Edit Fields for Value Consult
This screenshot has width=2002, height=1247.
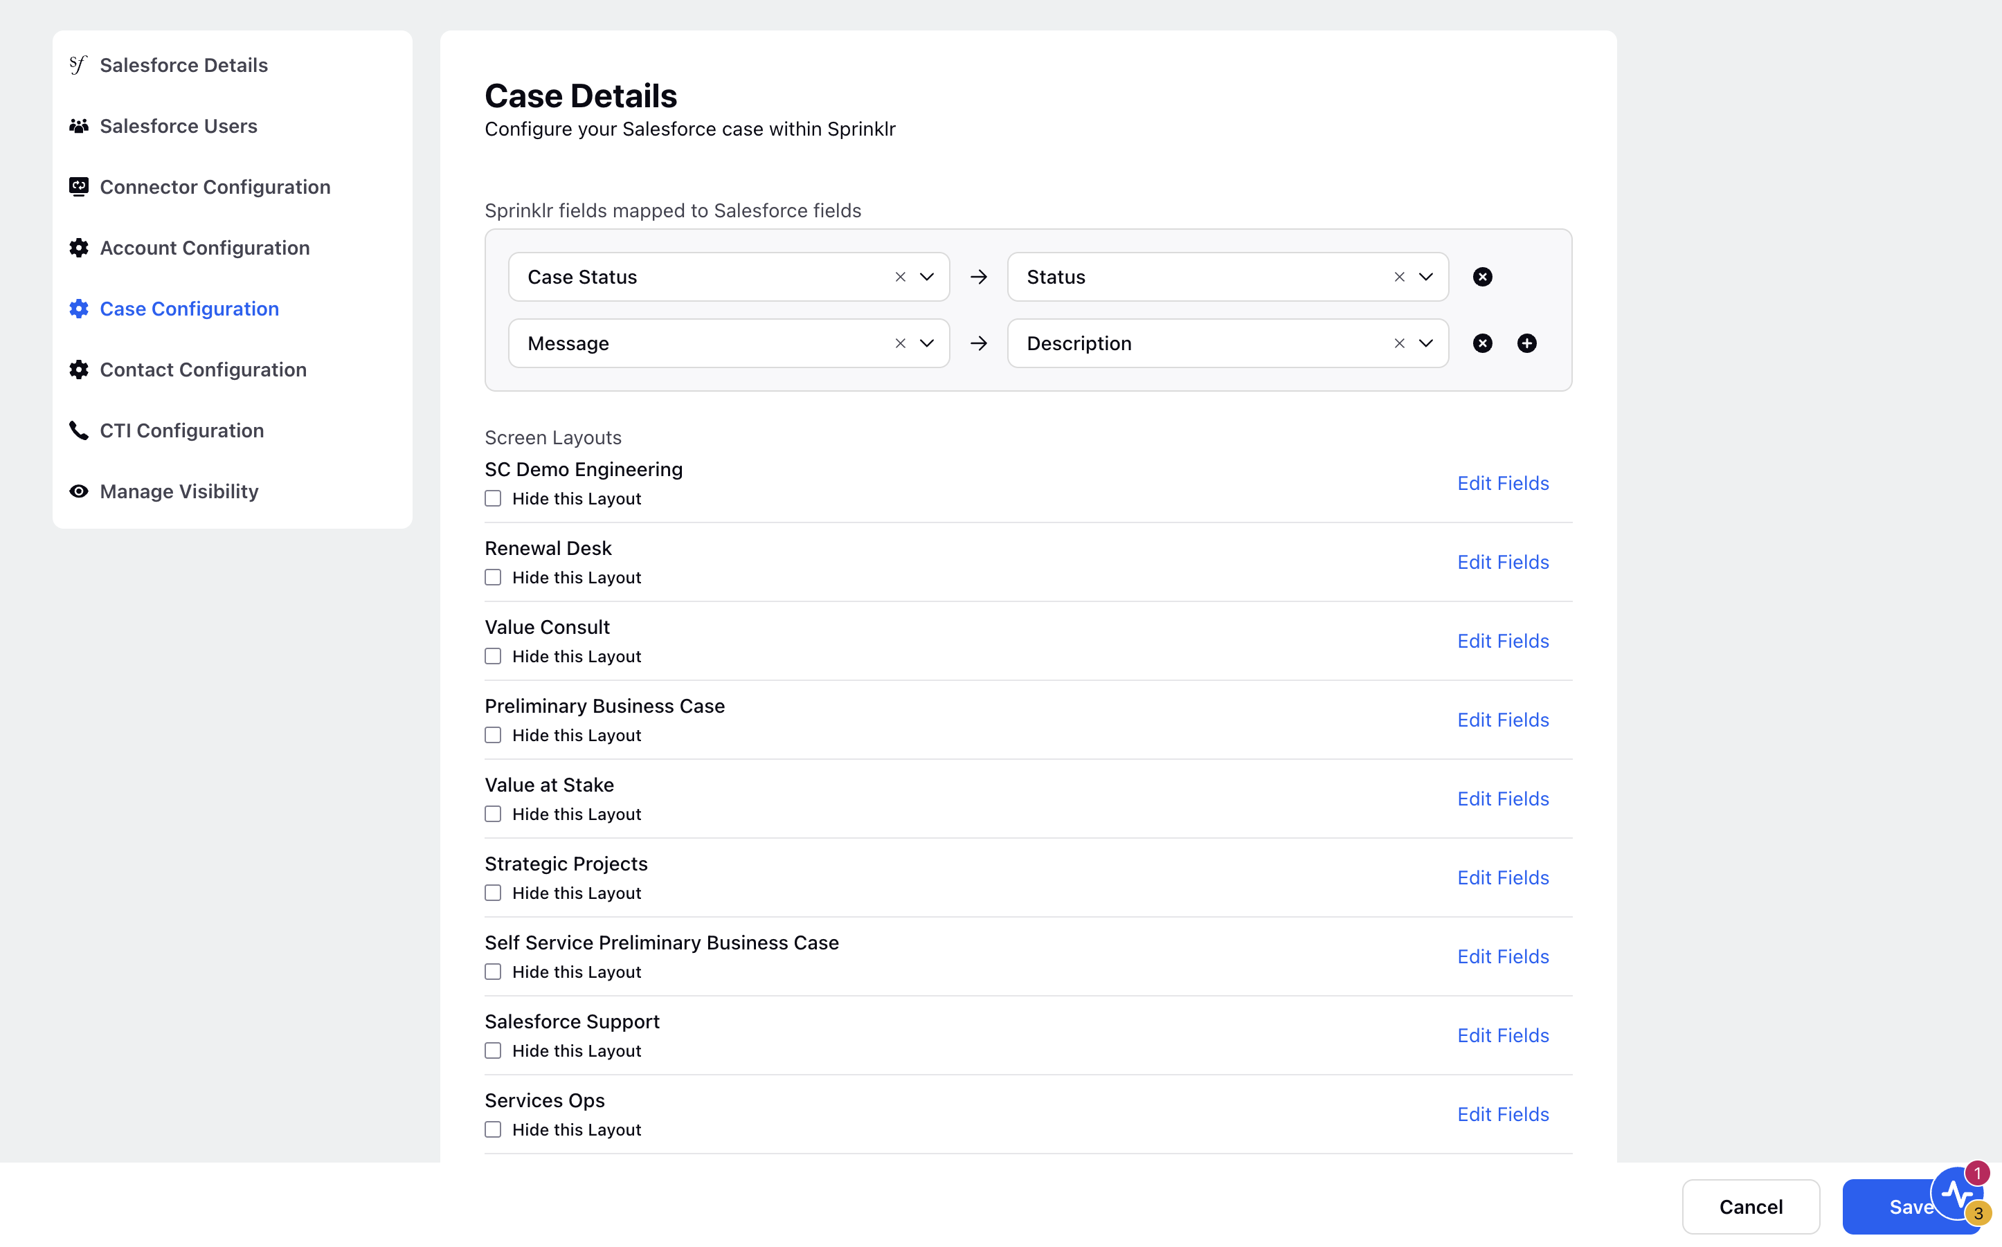[1503, 641]
